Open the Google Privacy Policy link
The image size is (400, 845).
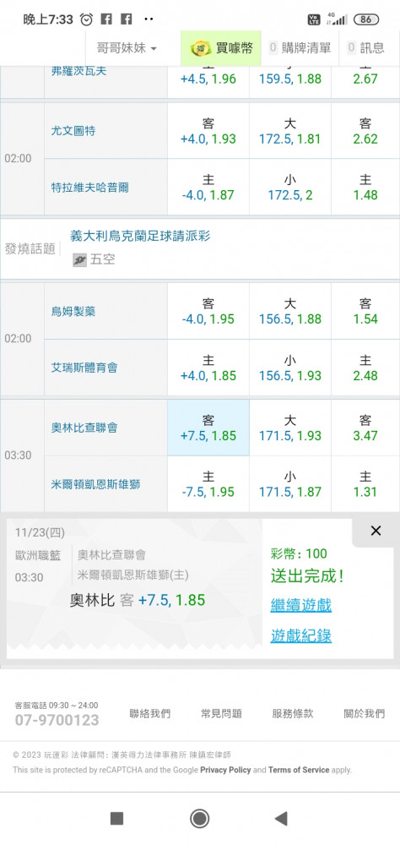tap(225, 770)
